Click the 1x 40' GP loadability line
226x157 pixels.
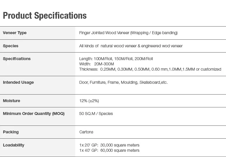[x=109, y=150]
